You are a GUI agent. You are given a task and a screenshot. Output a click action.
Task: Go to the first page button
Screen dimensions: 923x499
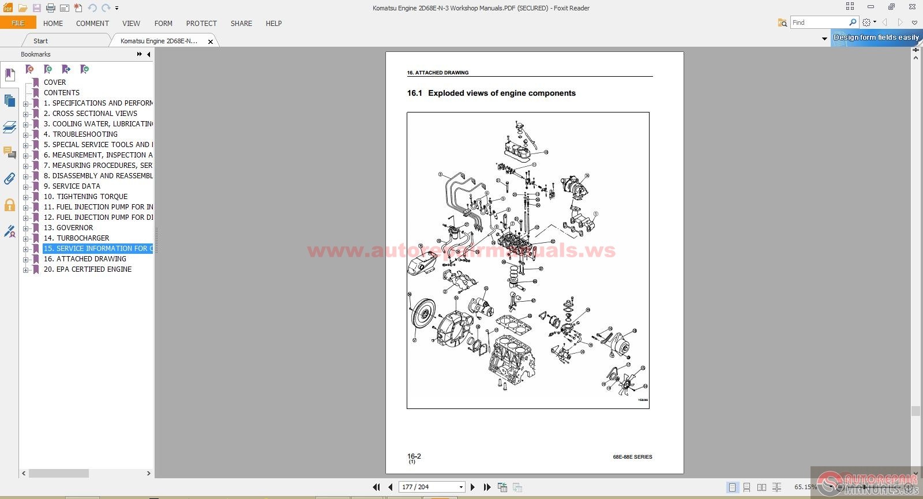tap(376, 487)
